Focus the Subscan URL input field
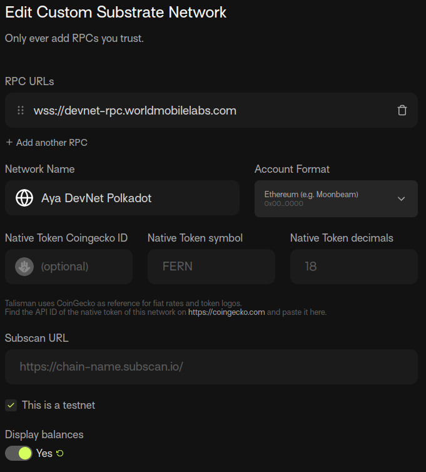Viewport: 426px width, 472px height. [211, 367]
